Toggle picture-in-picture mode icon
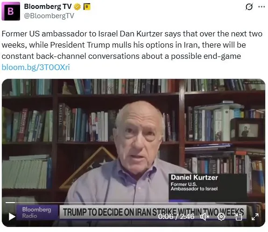268x232 pixels. [238, 217]
